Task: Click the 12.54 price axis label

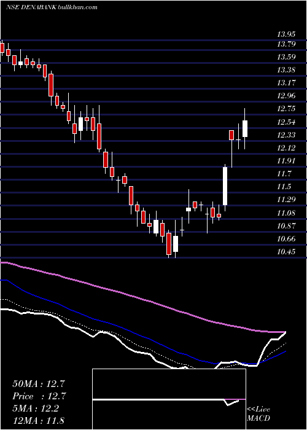Action: coord(287,122)
